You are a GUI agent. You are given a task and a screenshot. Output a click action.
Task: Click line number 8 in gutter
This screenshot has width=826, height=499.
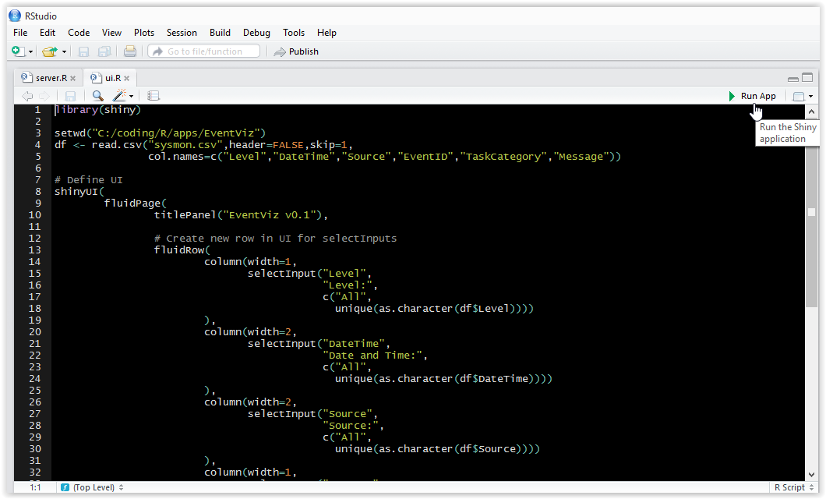click(x=38, y=191)
